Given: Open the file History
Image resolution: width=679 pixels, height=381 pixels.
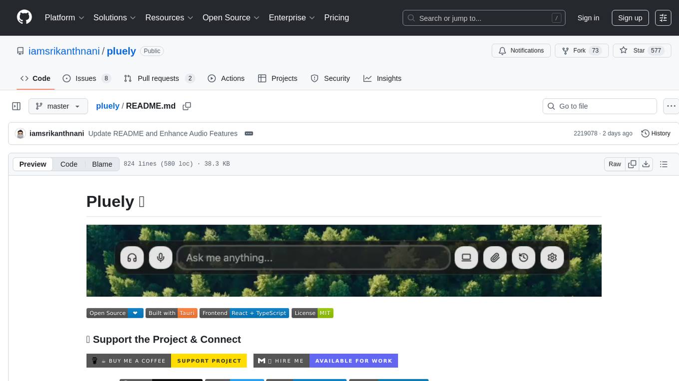Looking at the screenshot, I should point(656,134).
